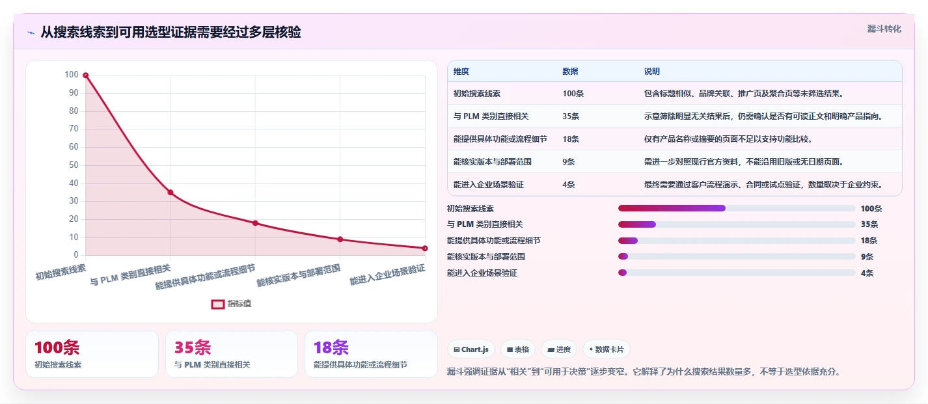
Task: Click x-axis label 与 PLM 类别直接相关
Action: 130,275
